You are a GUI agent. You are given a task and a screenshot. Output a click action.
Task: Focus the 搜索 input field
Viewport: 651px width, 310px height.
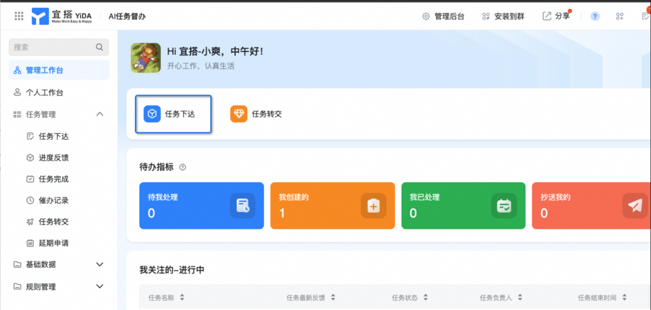click(x=59, y=47)
